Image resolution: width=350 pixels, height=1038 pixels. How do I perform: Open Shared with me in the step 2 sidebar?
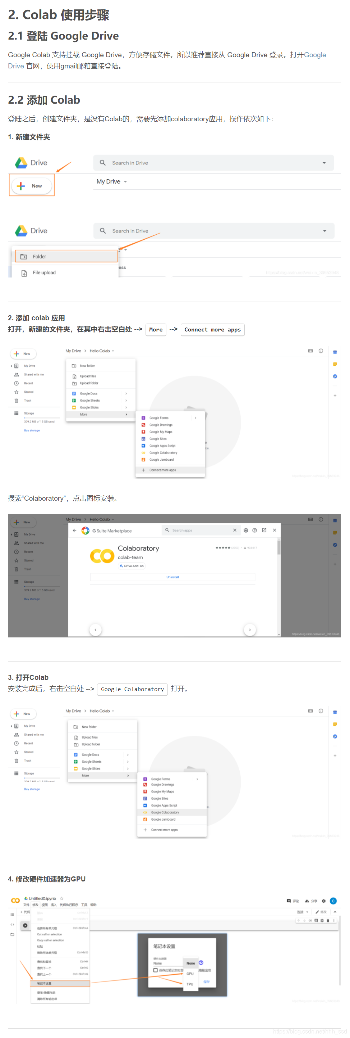point(34,374)
